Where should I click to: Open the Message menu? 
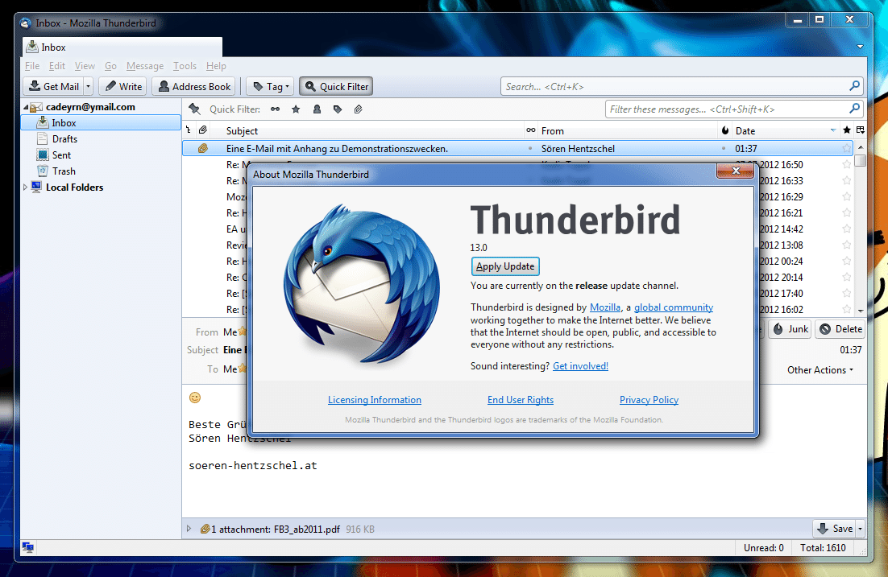pyautogui.click(x=144, y=66)
